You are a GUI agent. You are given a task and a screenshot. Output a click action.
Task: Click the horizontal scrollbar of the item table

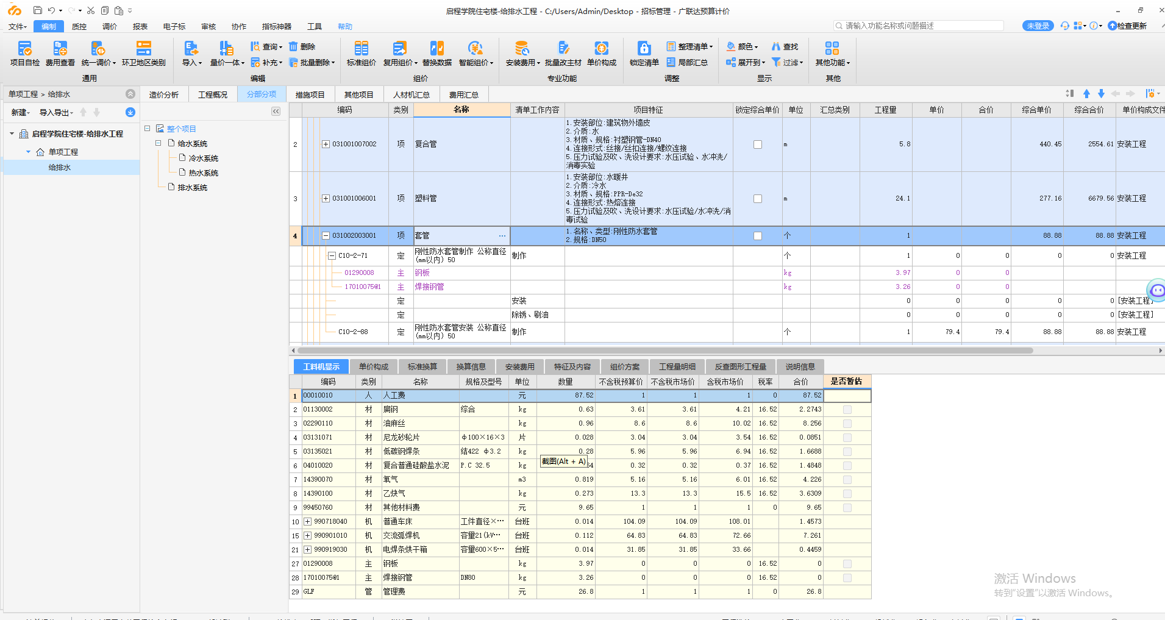coord(664,351)
